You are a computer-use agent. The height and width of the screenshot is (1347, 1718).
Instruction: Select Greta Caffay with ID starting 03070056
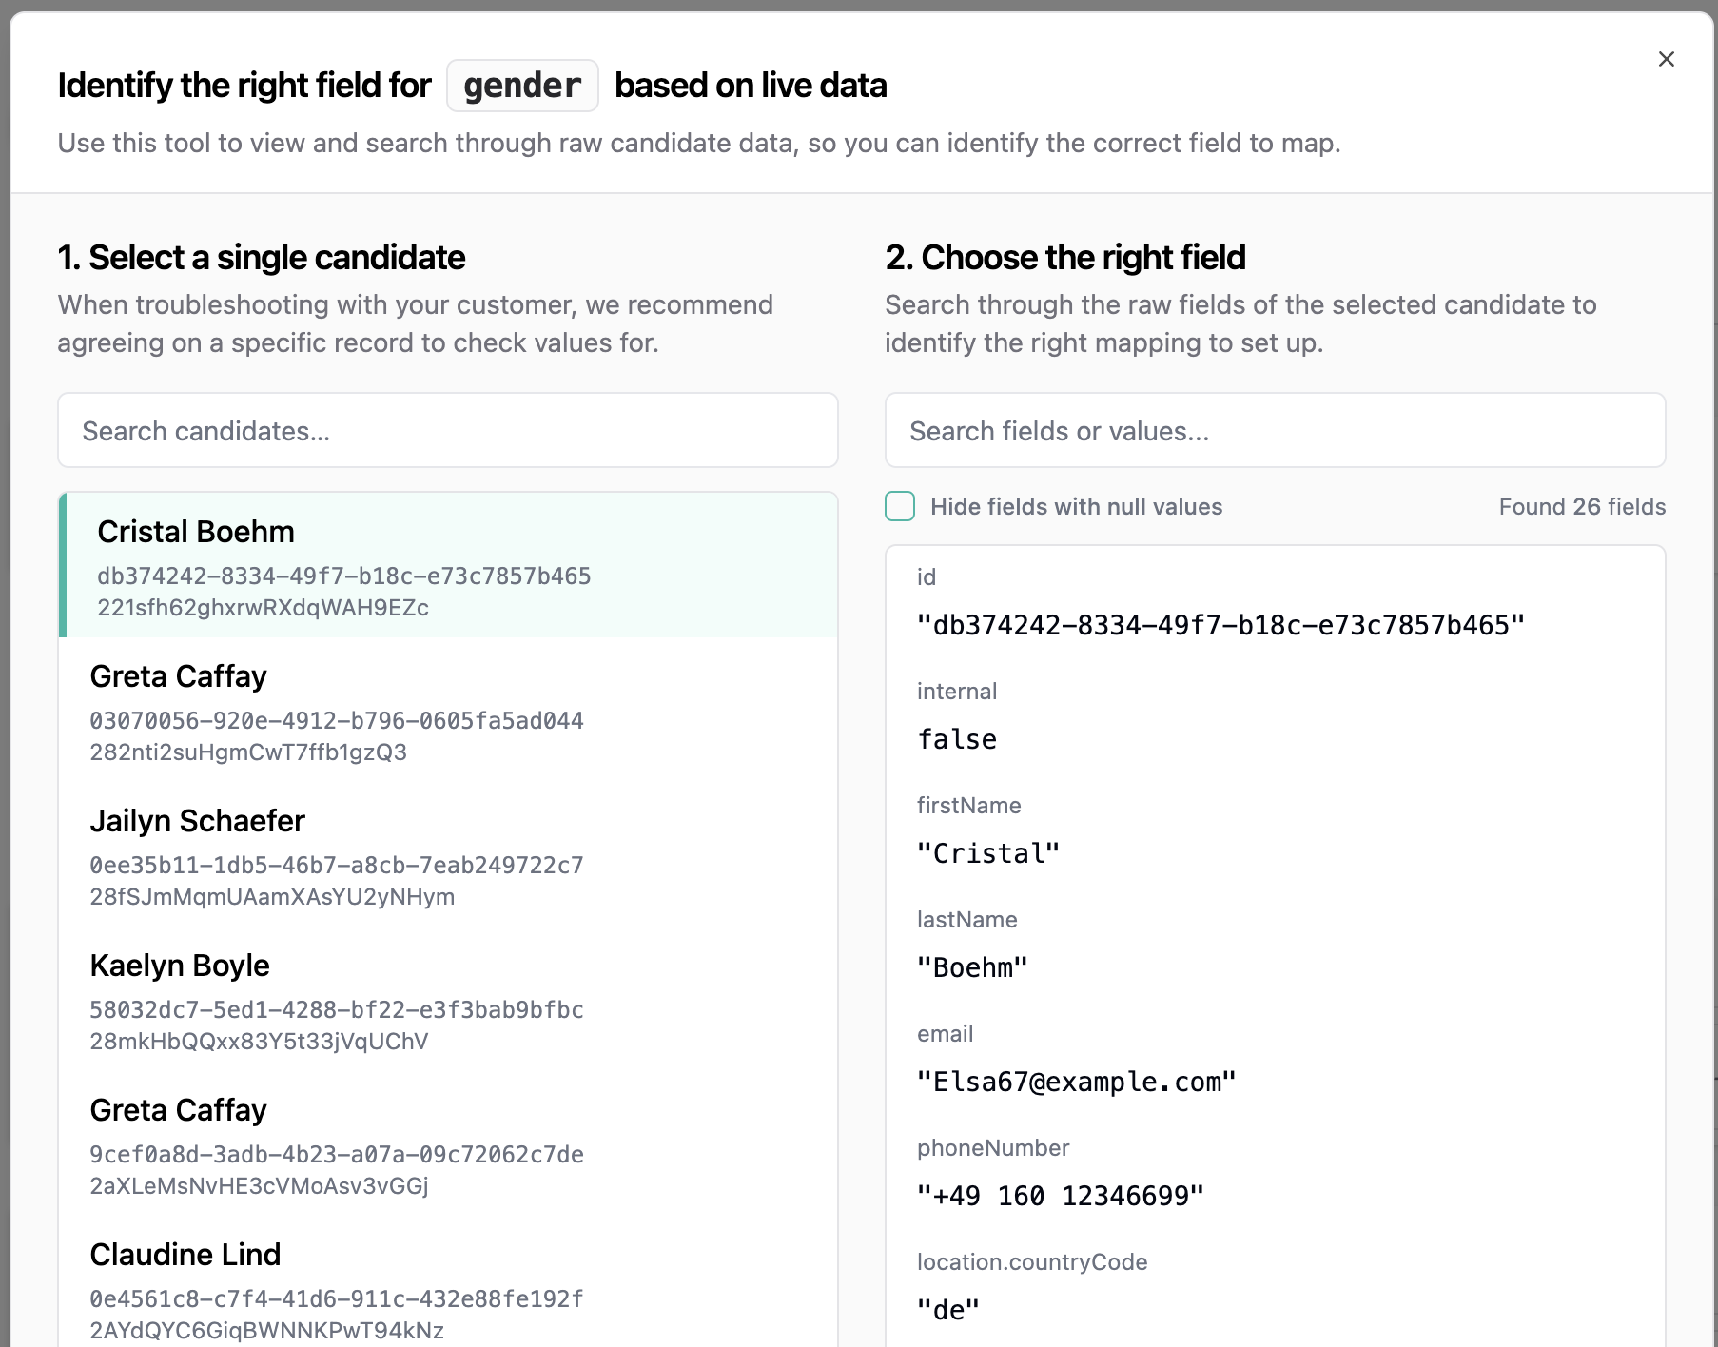click(447, 710)
